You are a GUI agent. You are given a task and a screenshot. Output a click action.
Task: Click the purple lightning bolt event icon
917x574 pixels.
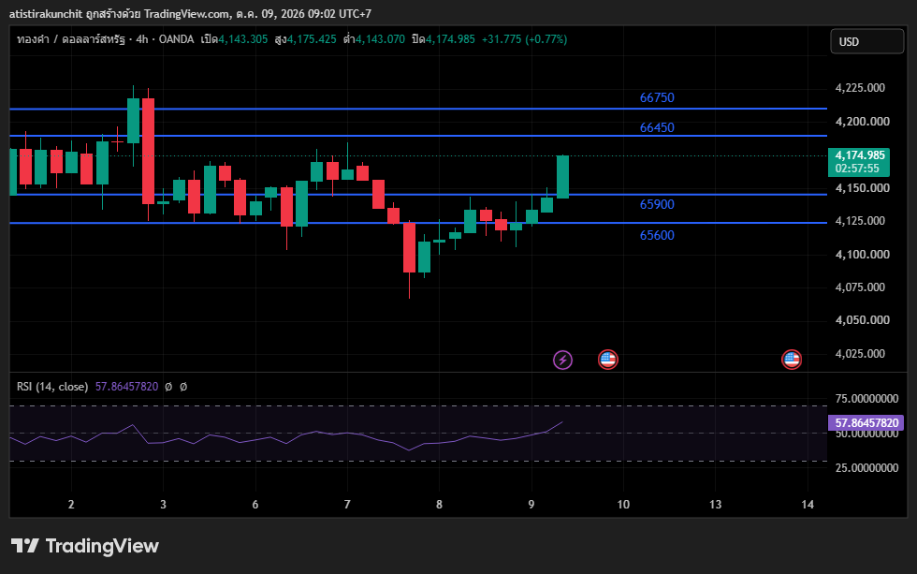pos(562,360)
